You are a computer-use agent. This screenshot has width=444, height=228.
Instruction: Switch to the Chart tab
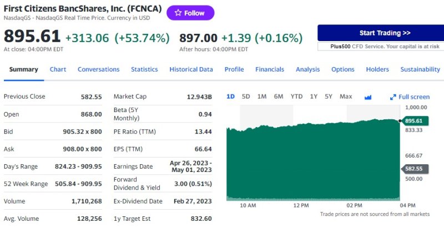58,69
